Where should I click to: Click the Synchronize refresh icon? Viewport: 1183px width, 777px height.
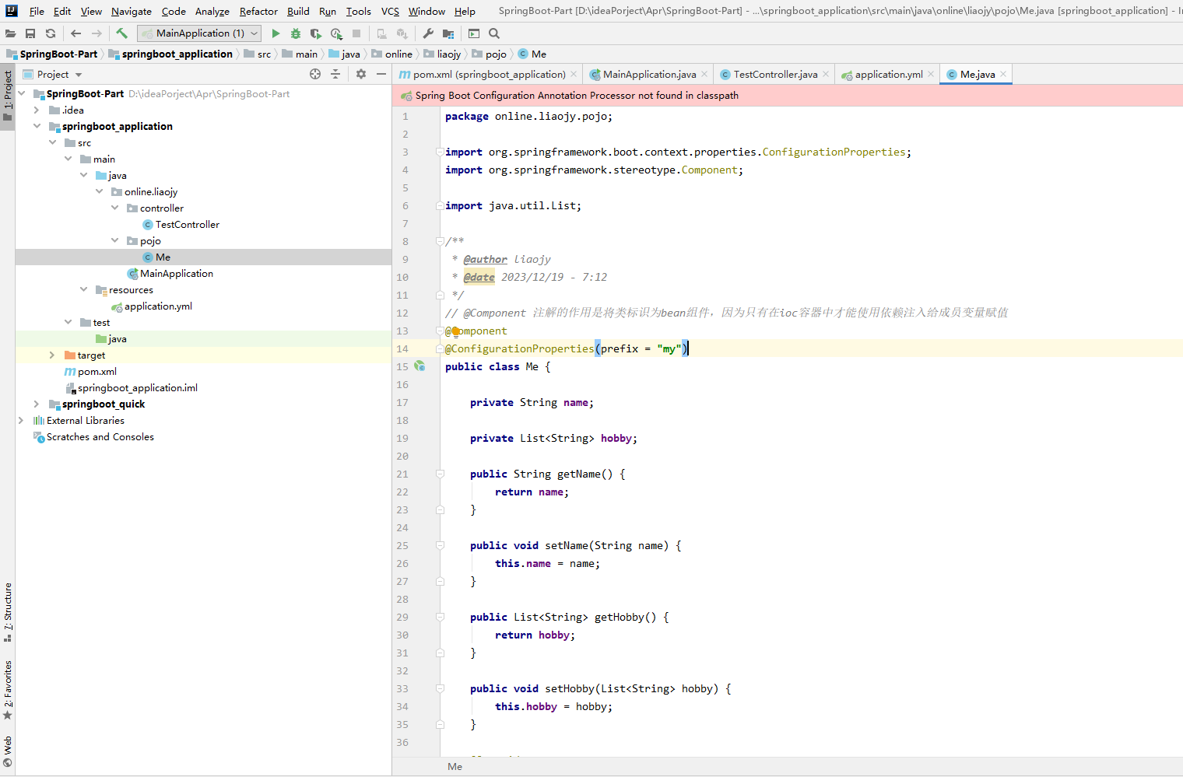[x=51, y=33]
